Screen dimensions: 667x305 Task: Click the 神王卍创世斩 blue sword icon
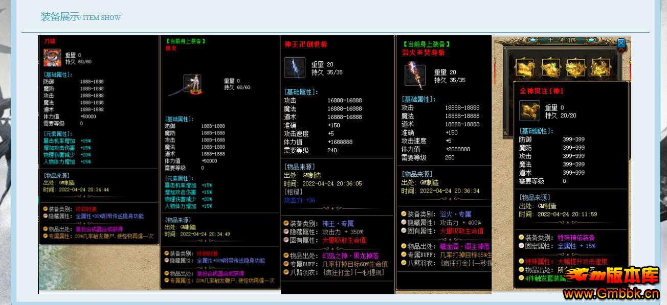pos(295,67)
